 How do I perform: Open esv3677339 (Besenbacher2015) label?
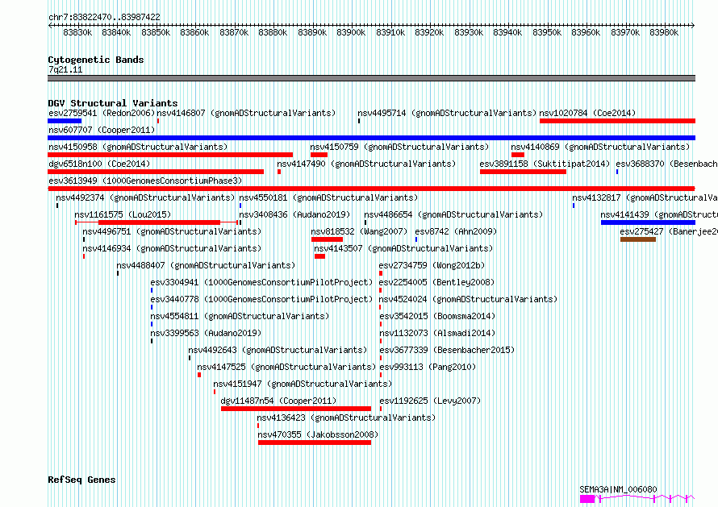click(x=447, y=350)
